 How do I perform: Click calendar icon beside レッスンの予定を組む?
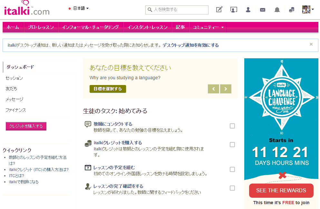click(88, 167)
